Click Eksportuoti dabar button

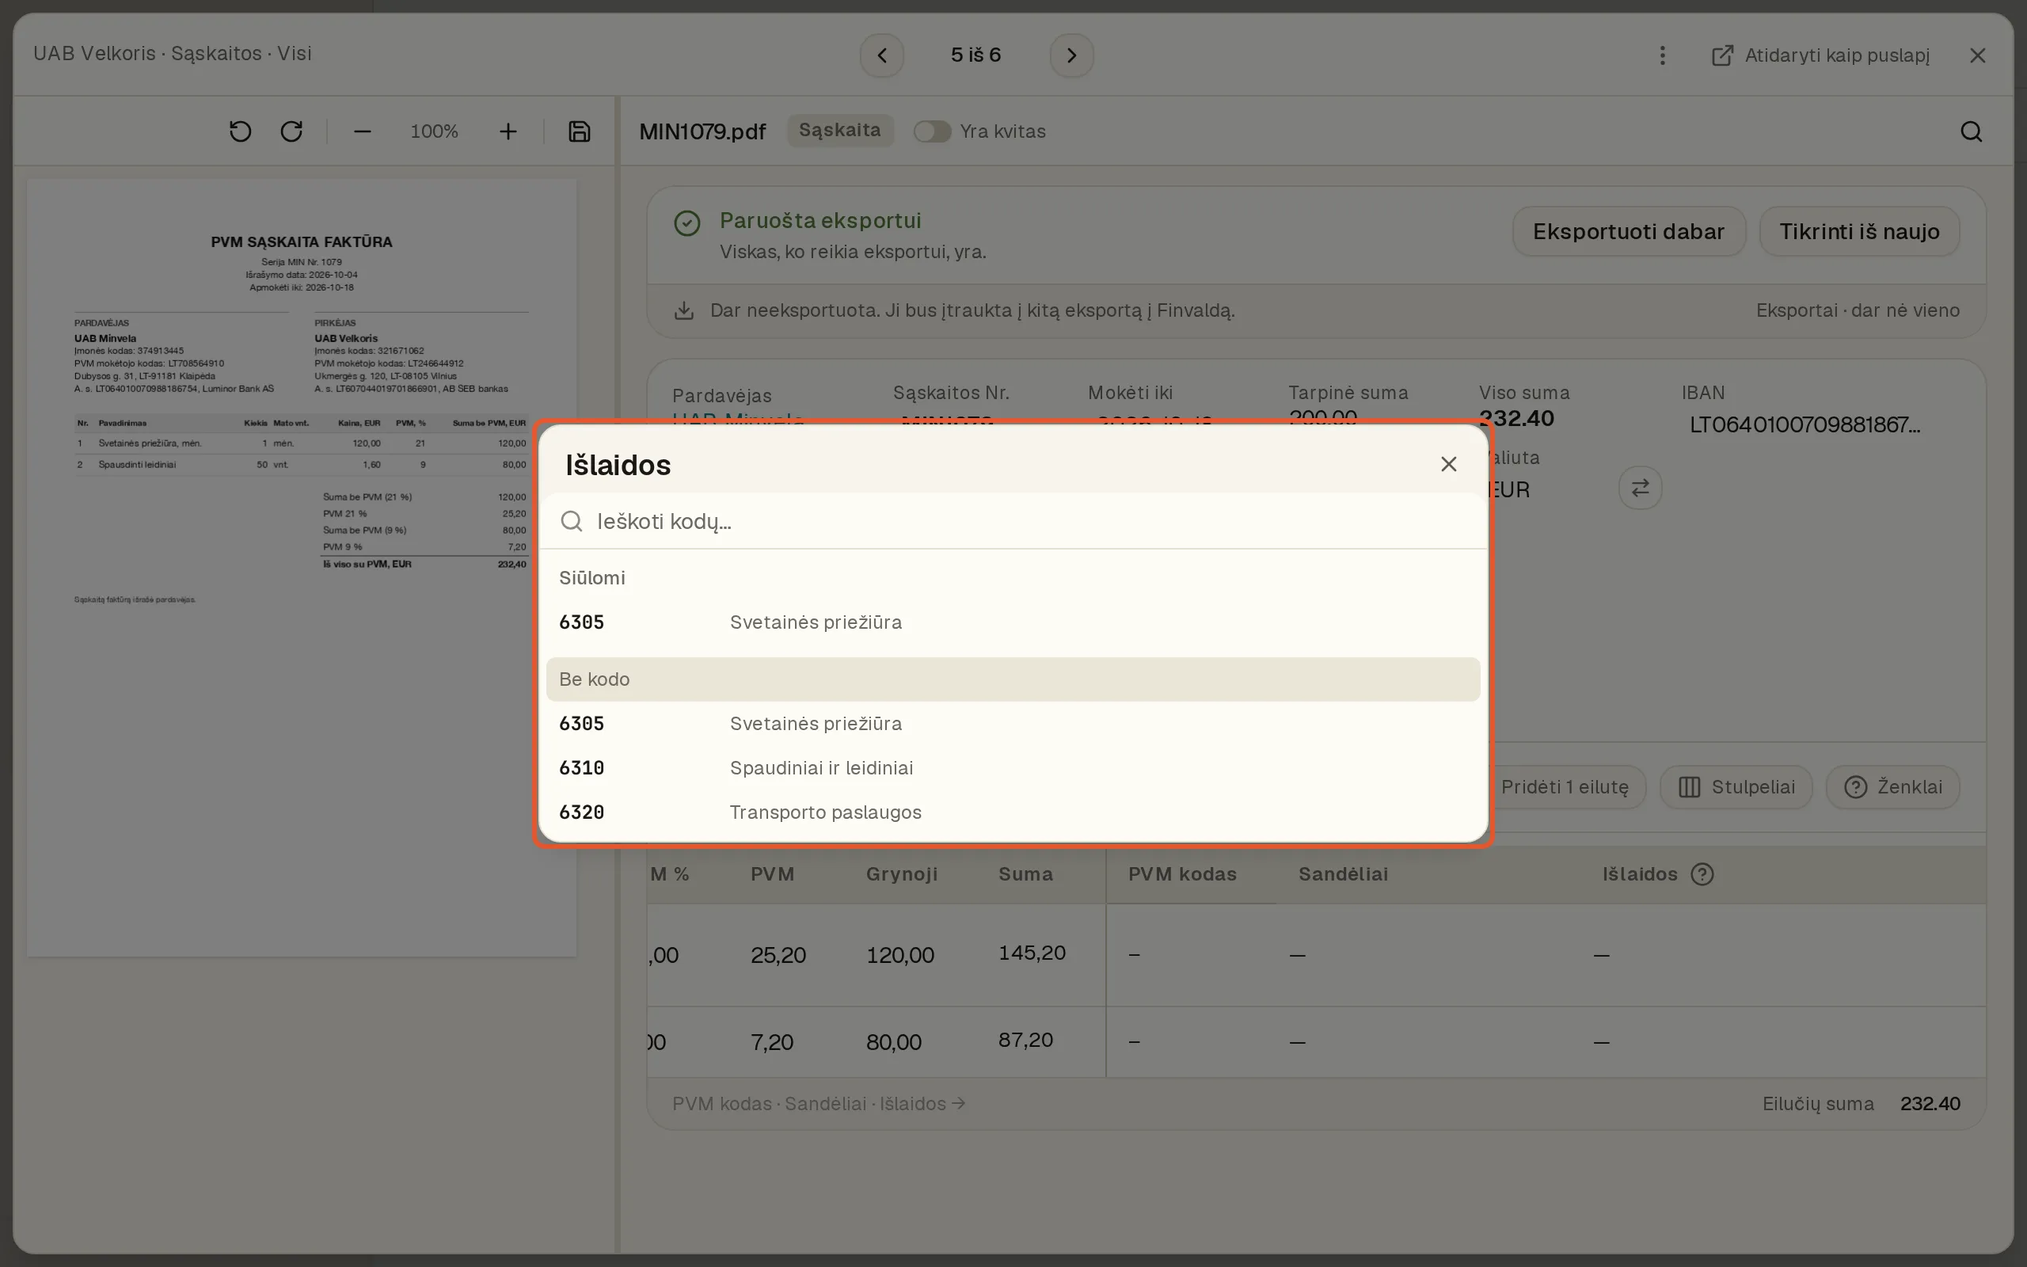(x=1628, y=231)
